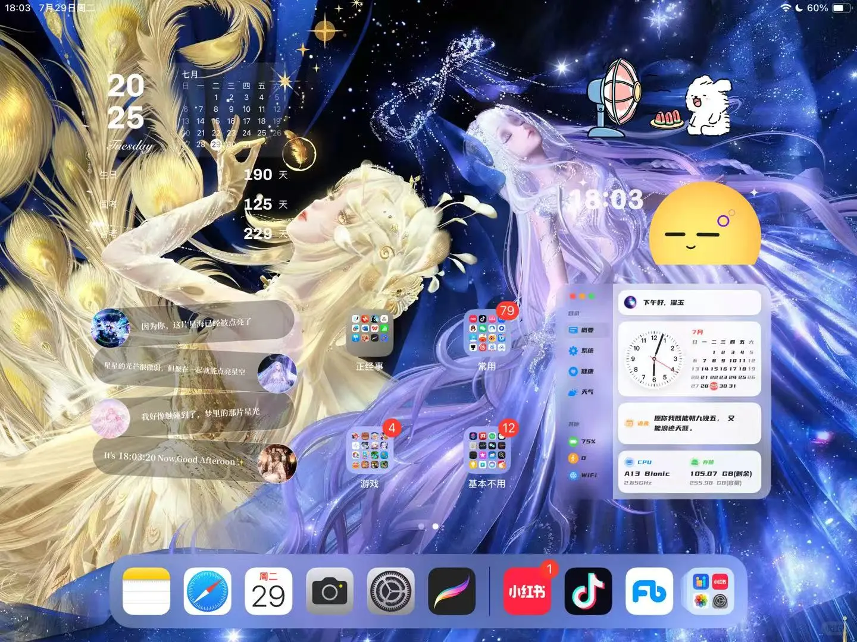Tap the 星星的光芒很微弱 chat bubble
The height and width of the screenshot is (642, 857).
193,370
